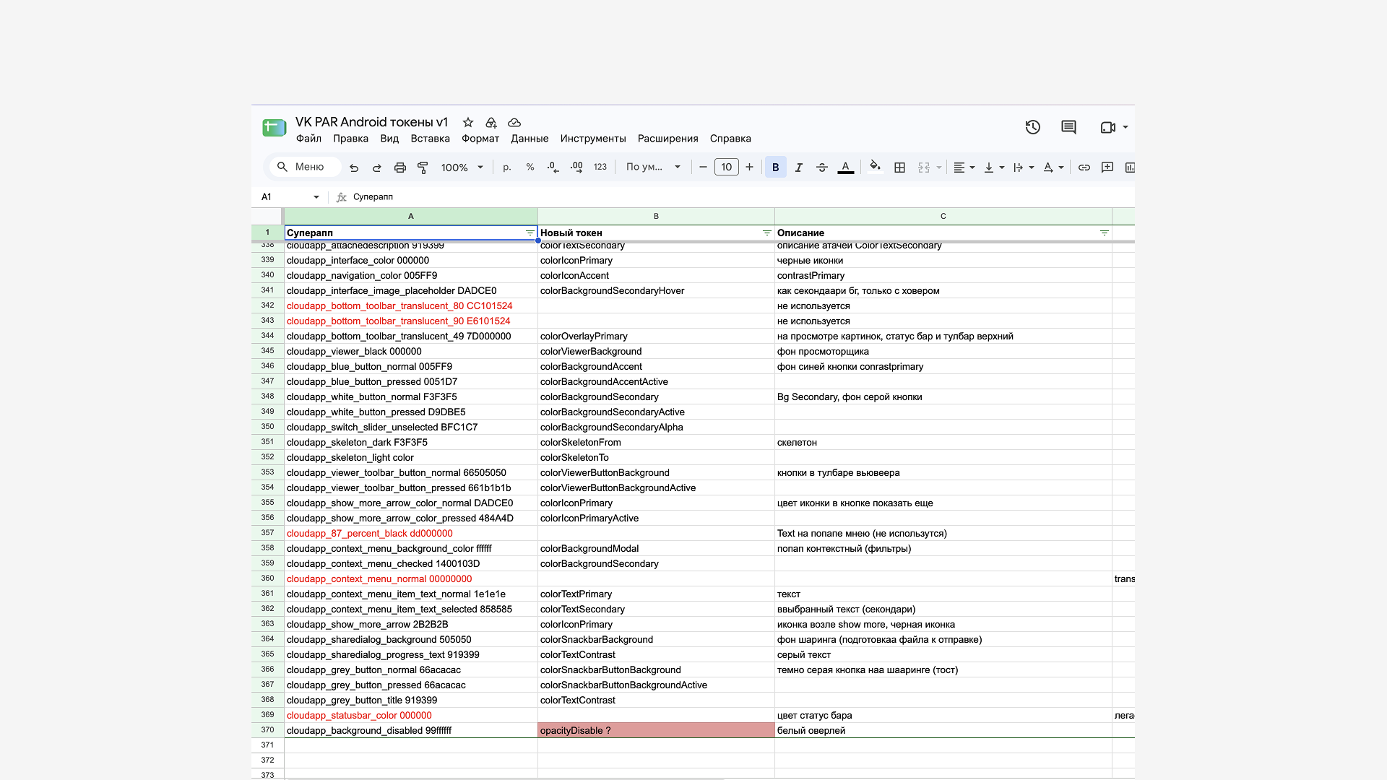
Task: Check the cloud save status icon
Action: (514, 123)
